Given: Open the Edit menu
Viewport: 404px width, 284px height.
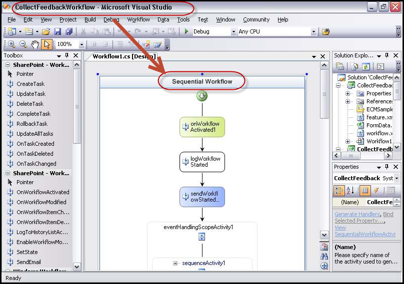Looking at the screenshot, I should pos(28,19).
